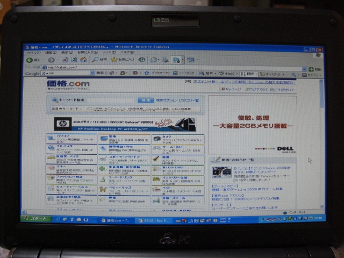Screen dimensions: 344x258
Task: Click the news thumbnail image under 新着・お知らせ一覧
Action: pos(221,172)
